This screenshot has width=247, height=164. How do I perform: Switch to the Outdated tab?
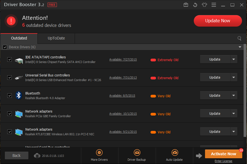(19, 38)
